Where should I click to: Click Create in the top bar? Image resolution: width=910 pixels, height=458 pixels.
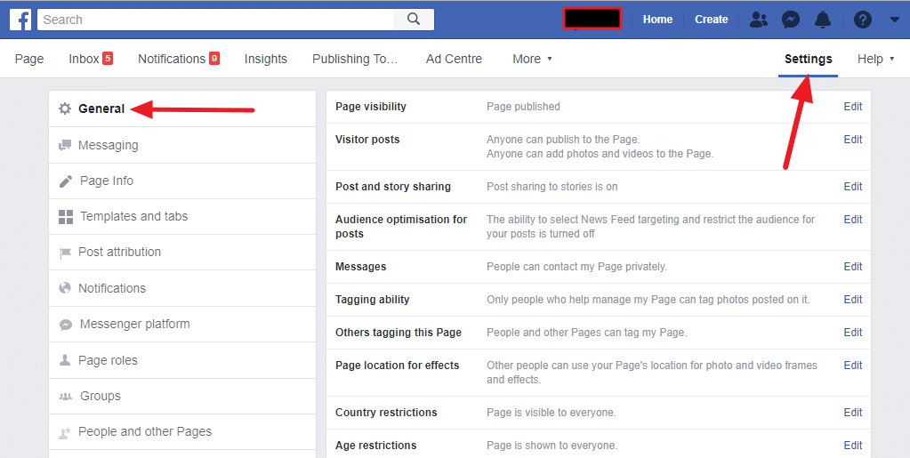(712, 20)
